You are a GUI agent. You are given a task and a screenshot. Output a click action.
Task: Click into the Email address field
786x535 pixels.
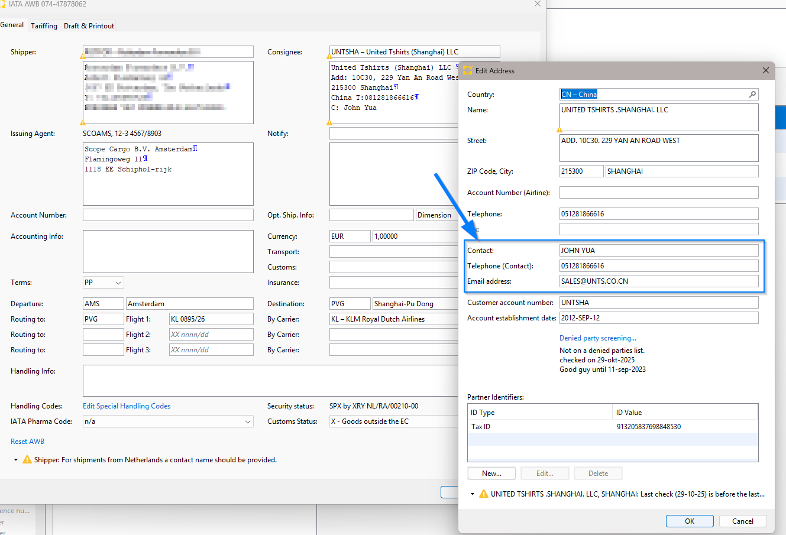pos(658,281)
